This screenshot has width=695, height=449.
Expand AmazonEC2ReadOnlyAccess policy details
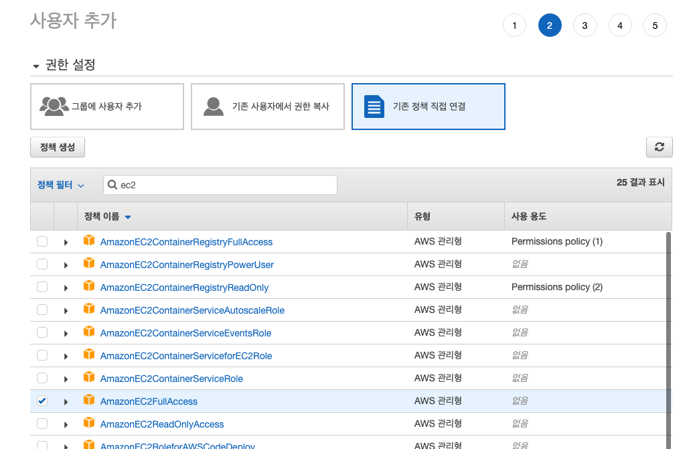[x=66, y=425]
